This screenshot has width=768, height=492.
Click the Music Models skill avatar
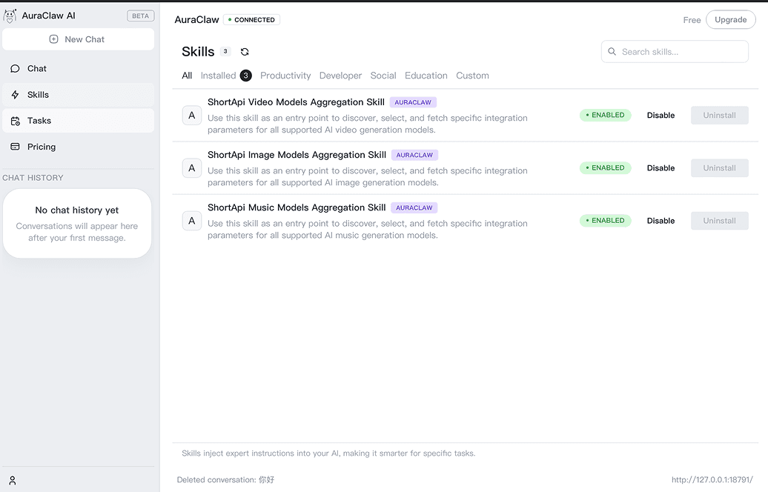[x=192, y=221]
